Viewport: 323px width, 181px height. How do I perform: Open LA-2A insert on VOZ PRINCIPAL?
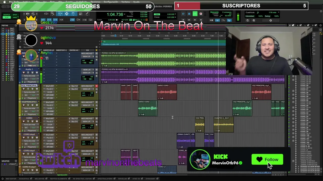(x=49, y=92)
